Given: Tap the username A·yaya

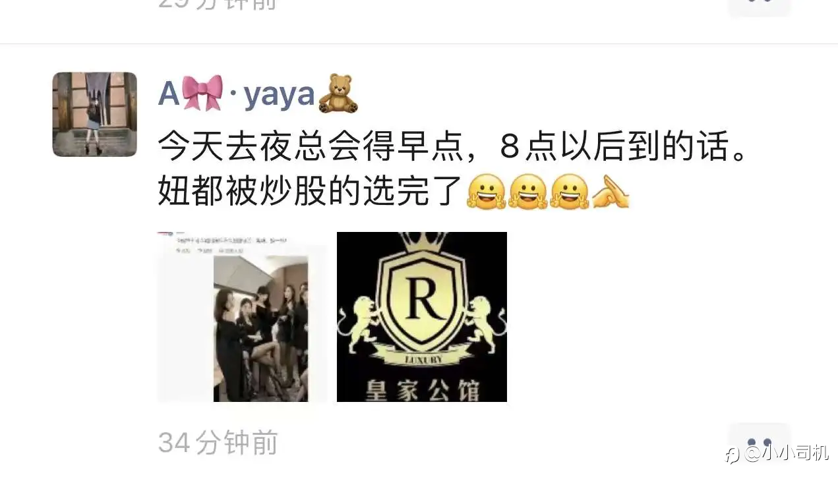Looking at the screenshot, I should [x=258, y=95].
